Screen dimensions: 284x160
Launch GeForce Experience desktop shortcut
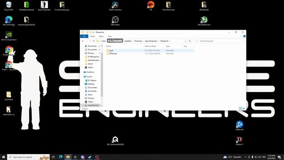click(x=9, y=36)
